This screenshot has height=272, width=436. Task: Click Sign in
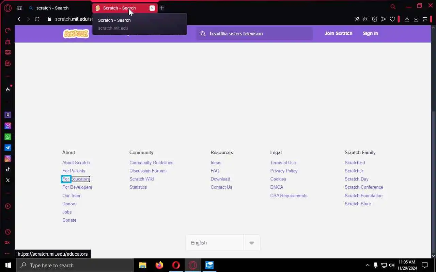370,33
